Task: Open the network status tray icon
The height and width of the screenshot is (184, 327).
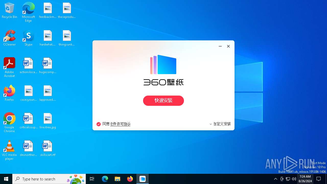Action: [288, 179]
